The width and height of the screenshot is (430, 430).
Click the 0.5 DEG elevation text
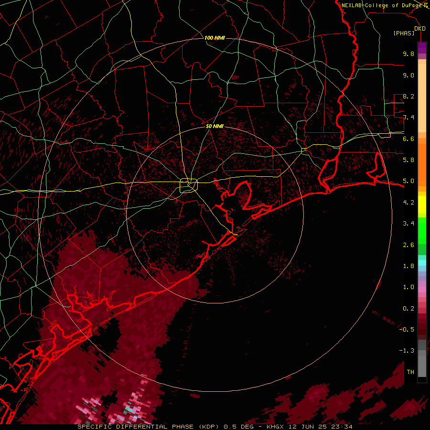238,427
